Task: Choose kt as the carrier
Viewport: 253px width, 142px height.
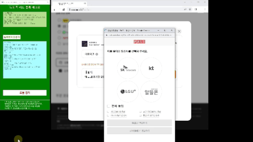Action: tap(151, 68)
